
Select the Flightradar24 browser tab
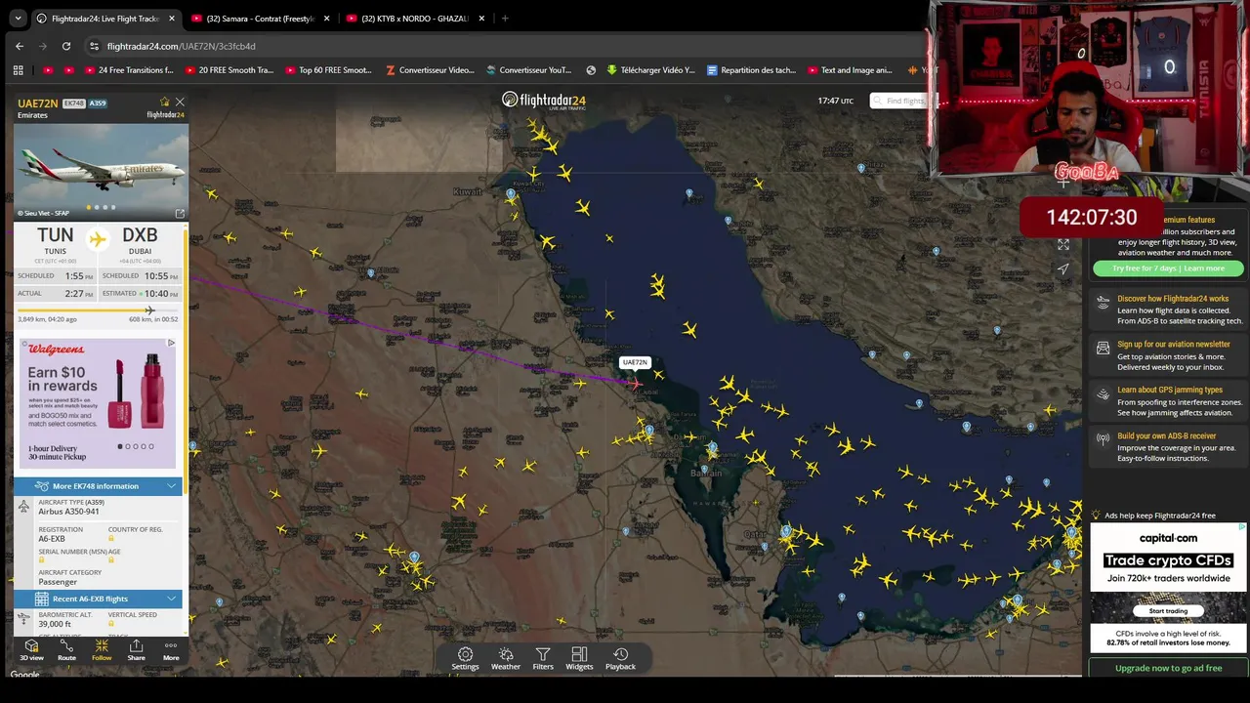(x=105, y=19)
